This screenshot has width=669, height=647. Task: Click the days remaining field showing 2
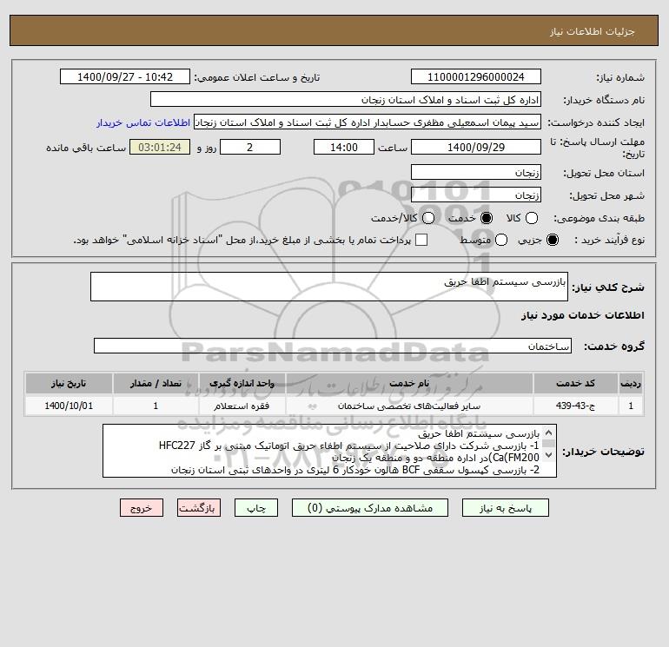[x=250, y=147]
